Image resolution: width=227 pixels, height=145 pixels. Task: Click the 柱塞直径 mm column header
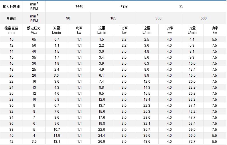[x=11, y=30]
